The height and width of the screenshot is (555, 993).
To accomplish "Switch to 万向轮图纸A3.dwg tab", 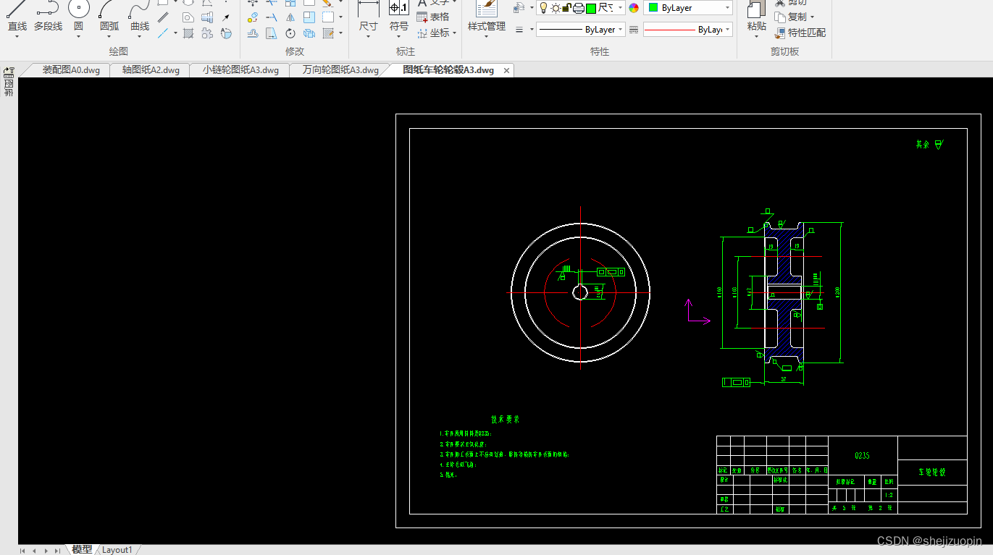I will [x=340, y=70].
